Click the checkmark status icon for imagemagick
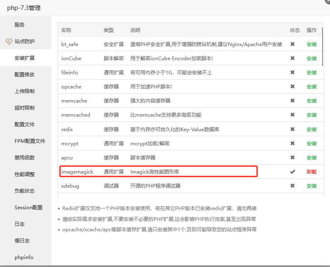Image resolution: width=330 pixels, height=267 pixels. (292, 172)
